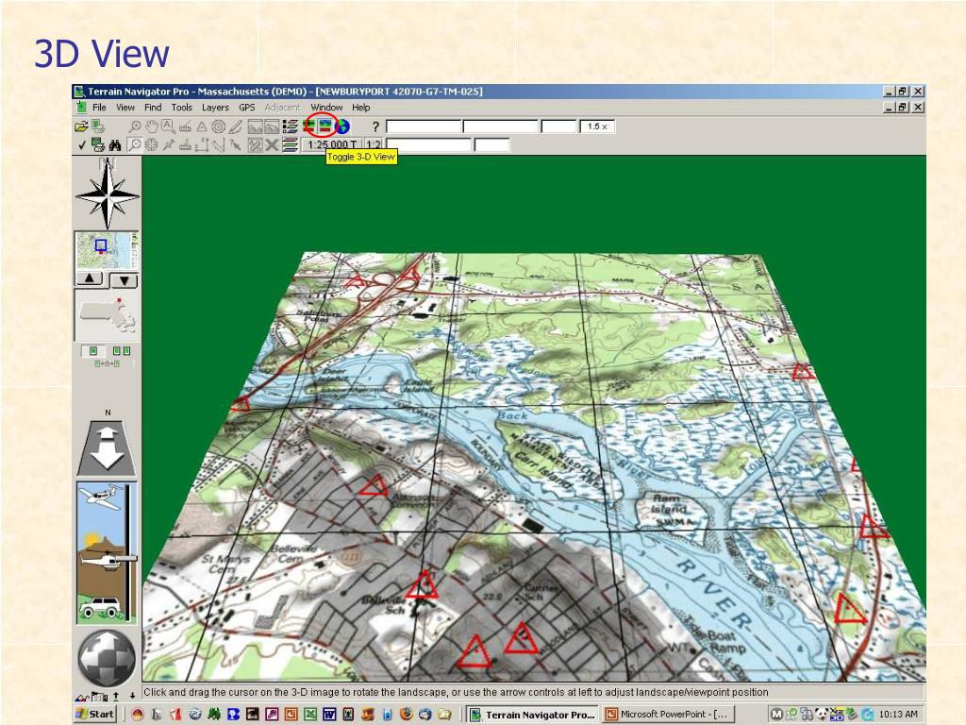Select the concentric circles target tool
The width and height of the screenshot is (966, 725).
point(218,126)
